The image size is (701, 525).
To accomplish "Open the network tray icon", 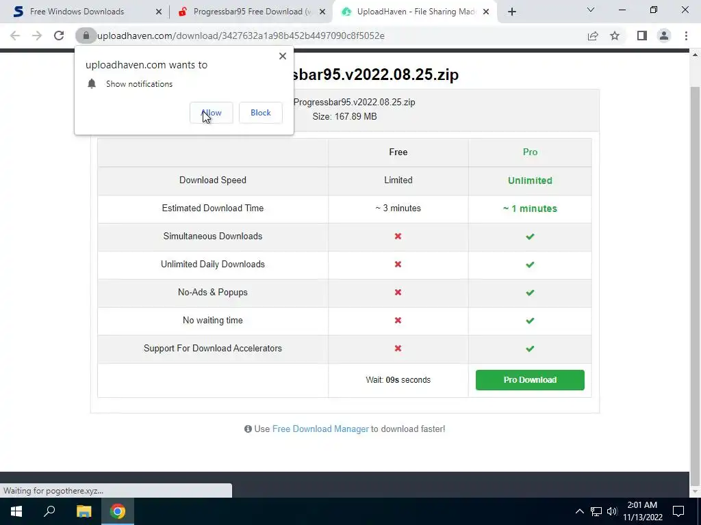I will pos(596,511).
